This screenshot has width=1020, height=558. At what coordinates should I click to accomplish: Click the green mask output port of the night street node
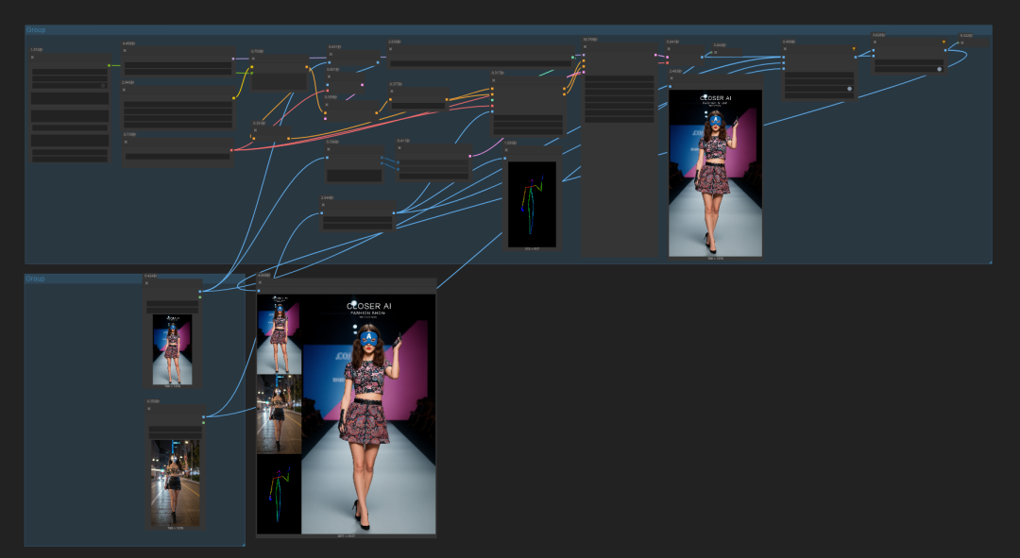coord(204,423)
